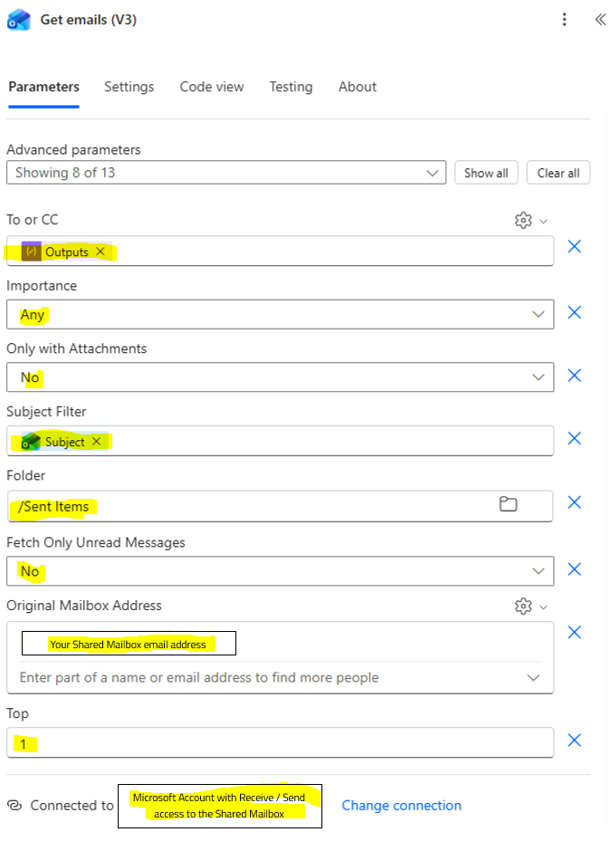613x851 pixels.
Task: Delete the Top parameter with X
Action: [574, 741]
